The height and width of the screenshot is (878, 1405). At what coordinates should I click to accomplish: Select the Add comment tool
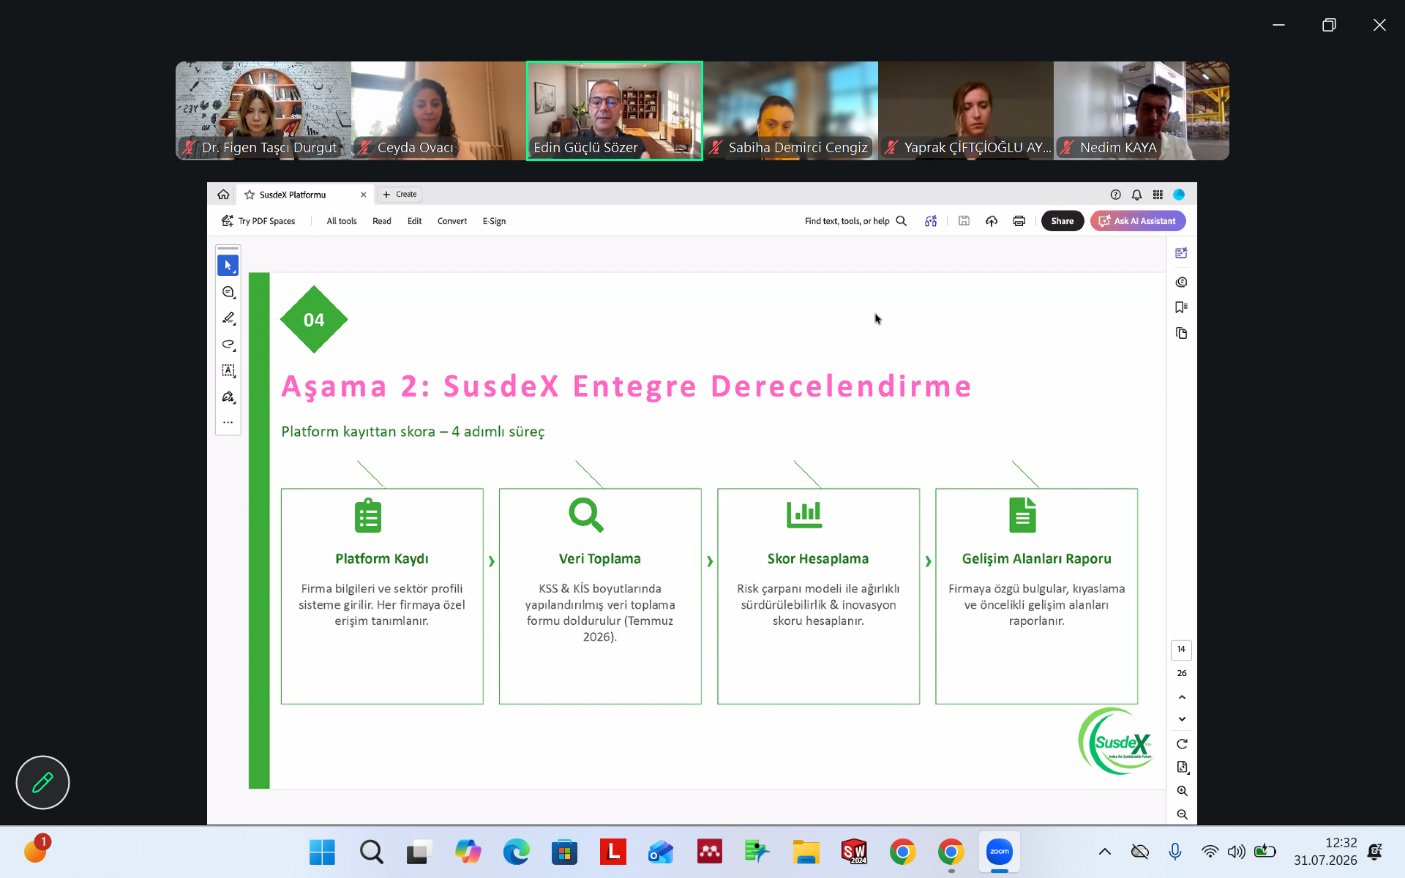(x=228, y=292)
